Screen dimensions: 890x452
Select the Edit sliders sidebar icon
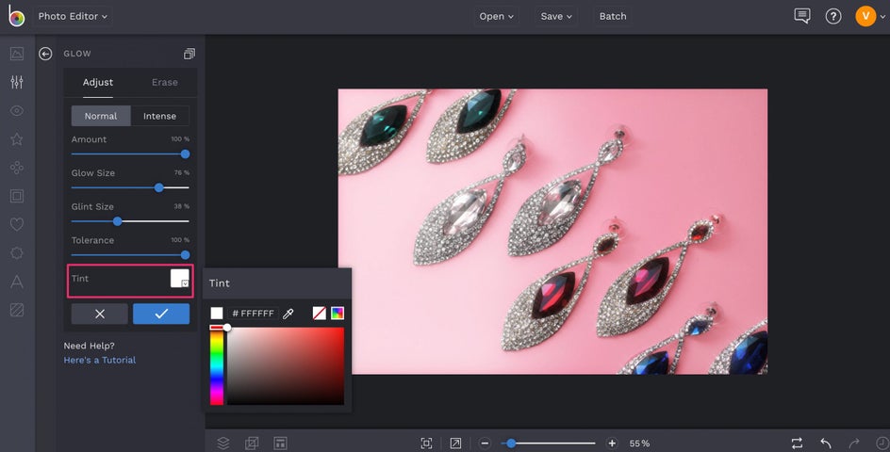click(x=17, y=82)
